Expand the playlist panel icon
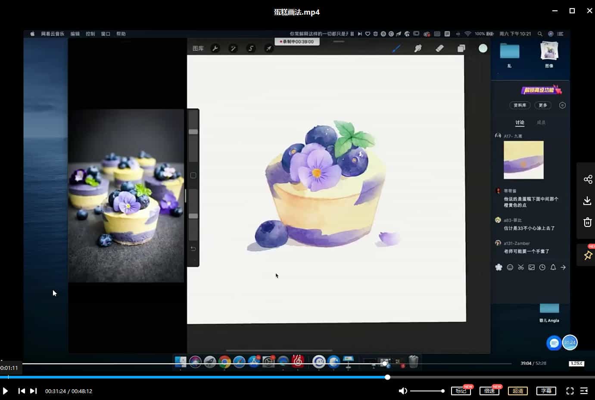This screenshot has height=400, width=595. [x=584, y=391]
